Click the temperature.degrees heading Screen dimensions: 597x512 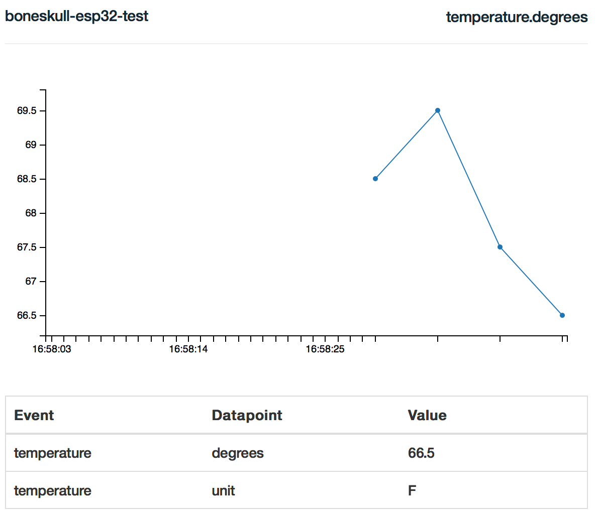point(517,17)
